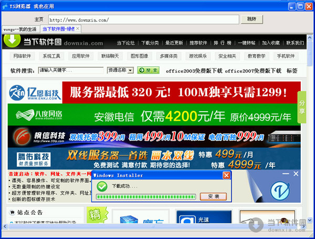
Task: Click the vertical scrollbar down arrow
Action: pos(310,220)
